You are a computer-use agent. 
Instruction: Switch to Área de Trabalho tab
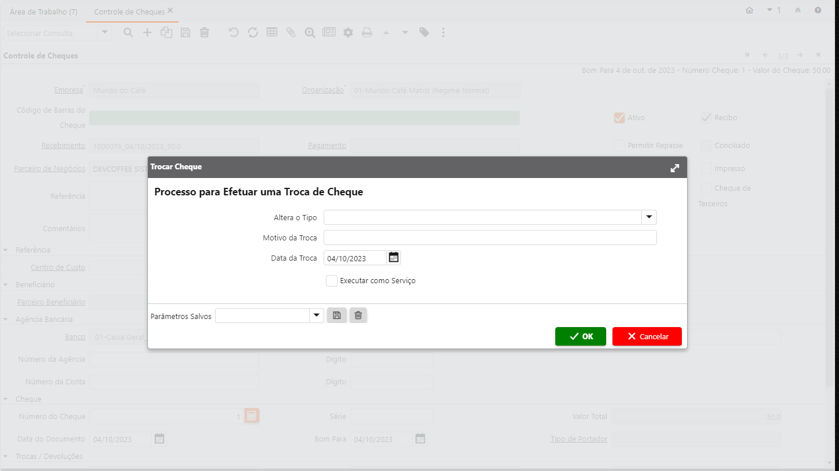point(44,12)
